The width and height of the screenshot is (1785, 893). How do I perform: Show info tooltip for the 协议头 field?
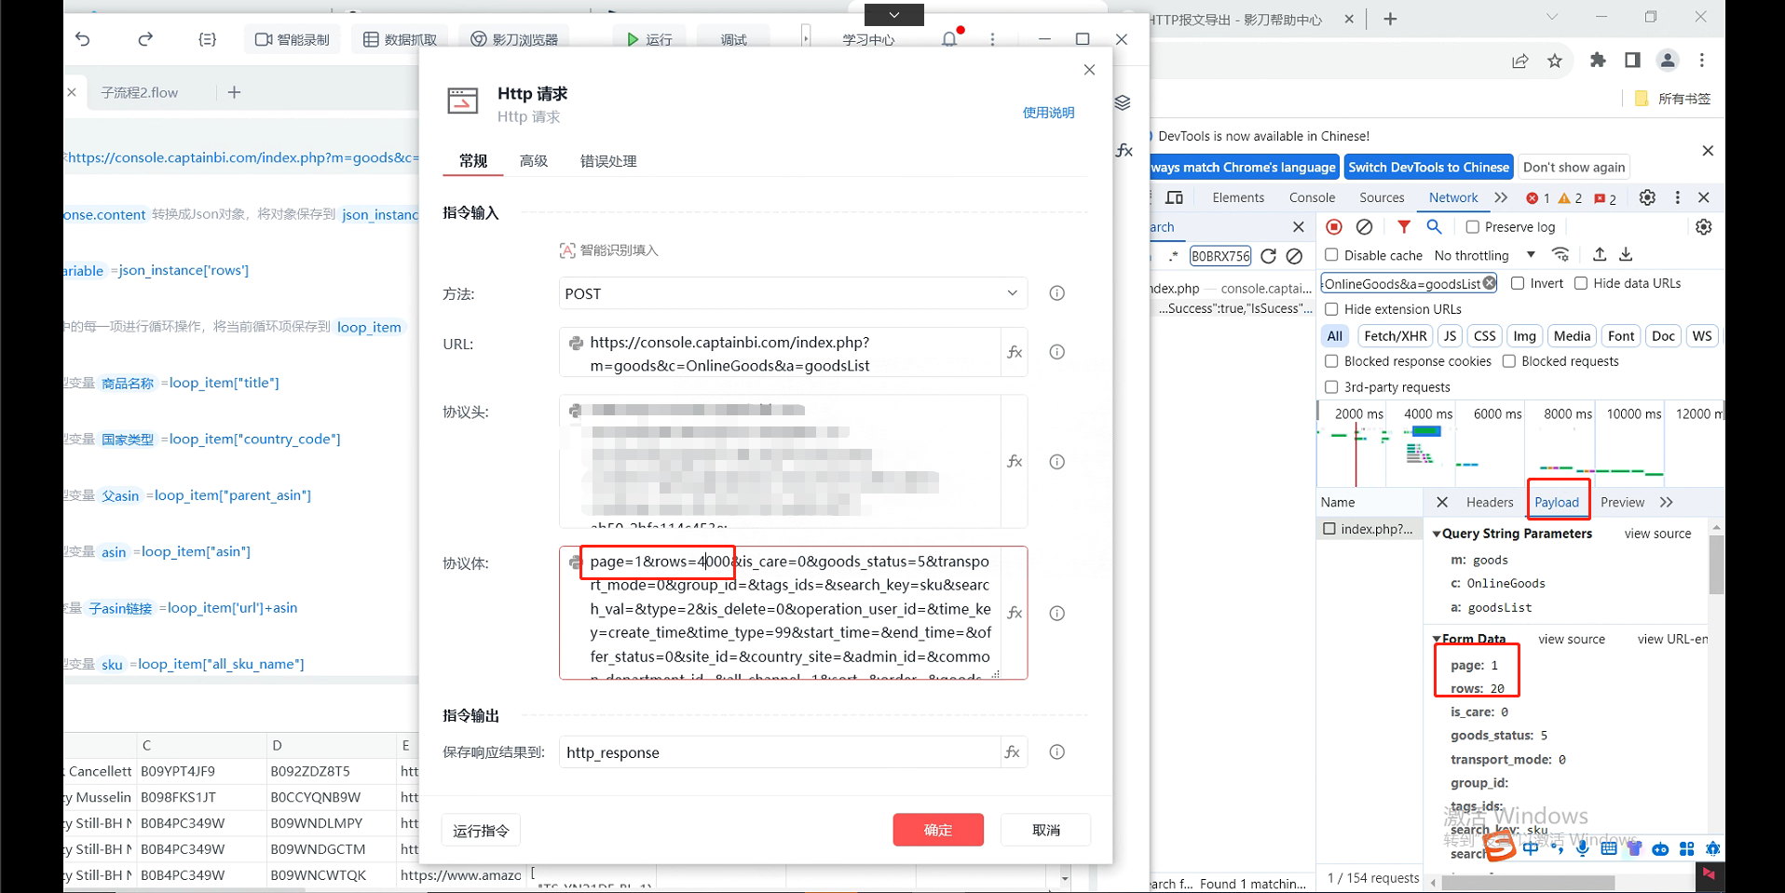click(1057, 462)
